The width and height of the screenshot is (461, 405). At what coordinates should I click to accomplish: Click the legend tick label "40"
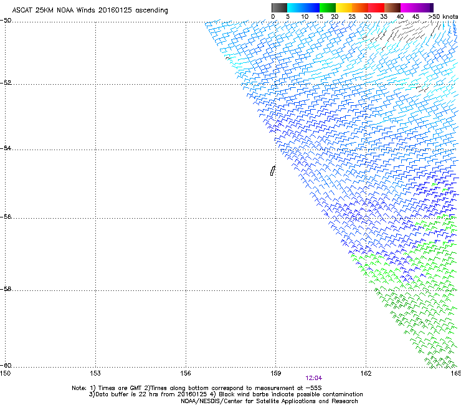coord(400,17)
